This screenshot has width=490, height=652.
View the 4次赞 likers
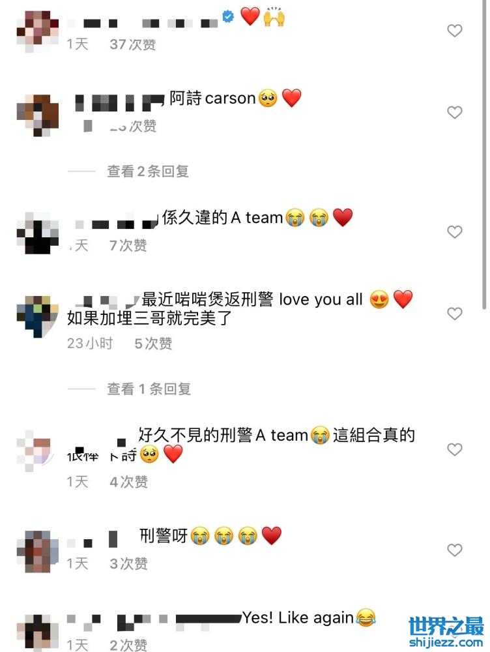tap(128, 482)
